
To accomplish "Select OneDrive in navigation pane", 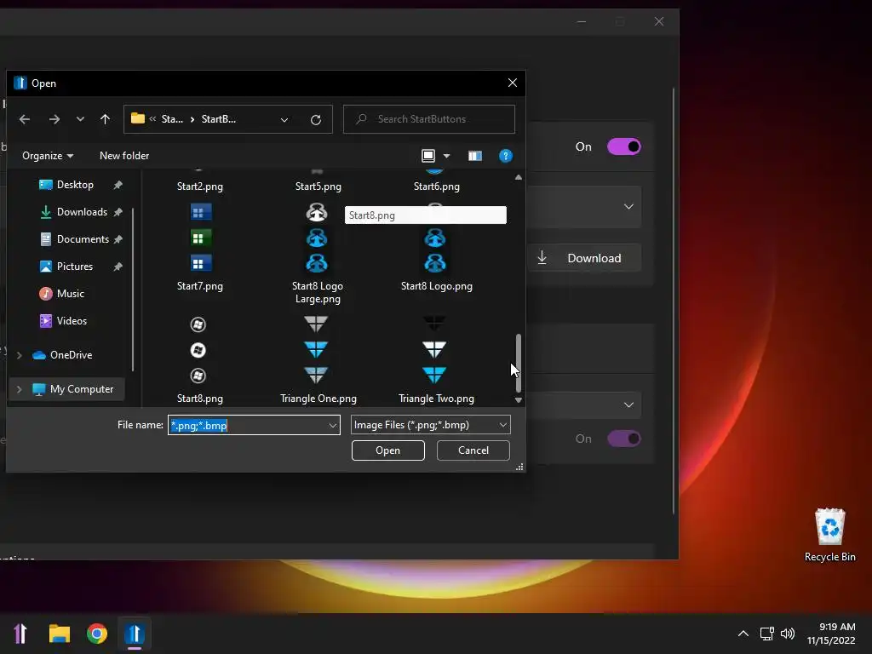I will point(71,355).
